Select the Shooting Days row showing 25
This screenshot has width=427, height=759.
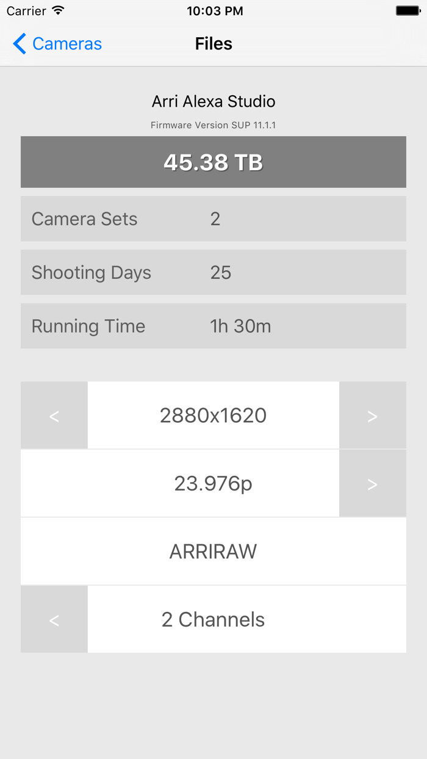click(213, 272)
